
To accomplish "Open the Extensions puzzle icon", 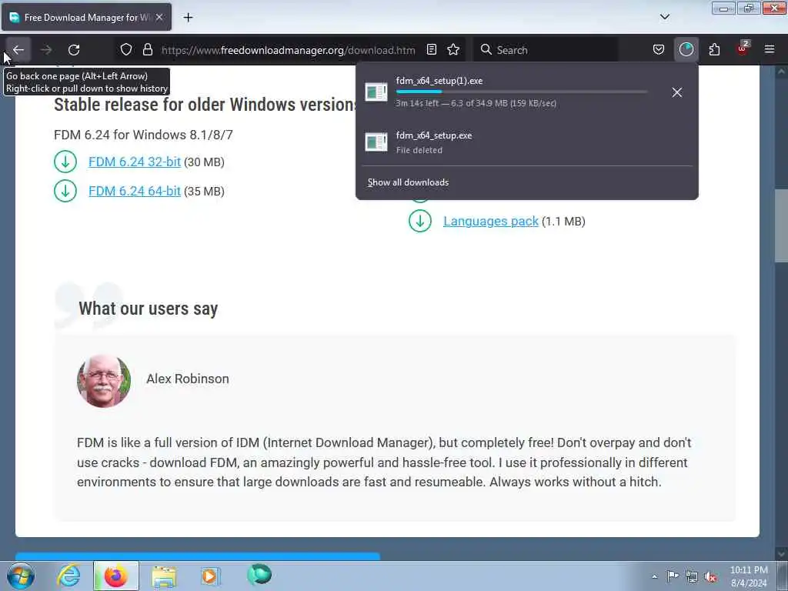I will pos(714,50).
